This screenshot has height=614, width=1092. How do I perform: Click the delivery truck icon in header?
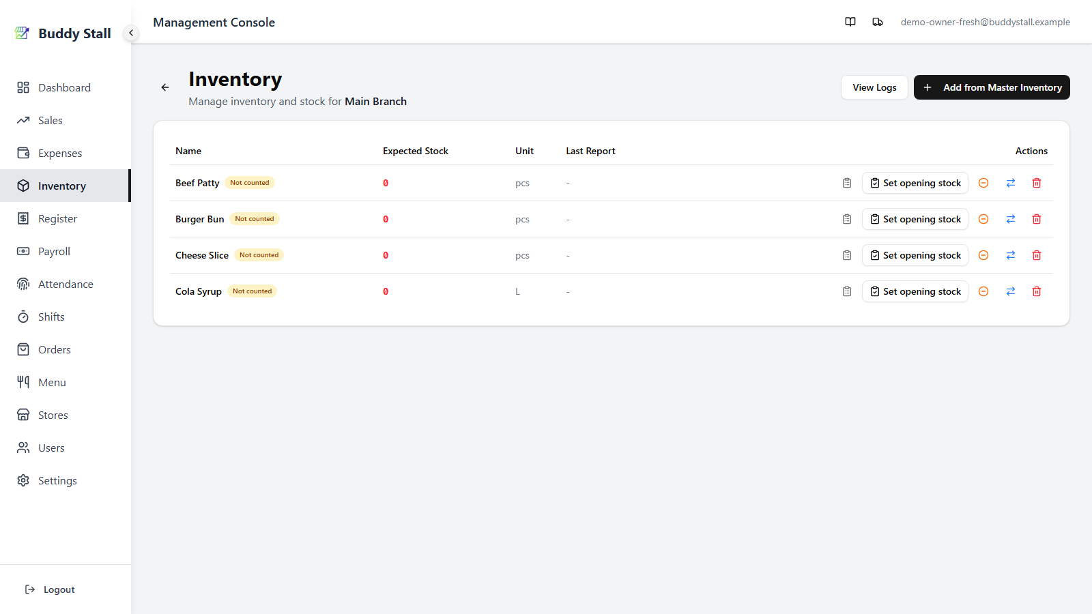click(x=878, y=22)
